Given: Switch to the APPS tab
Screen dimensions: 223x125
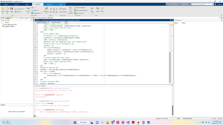Looking at the screenshot, I should click(27, 5).
